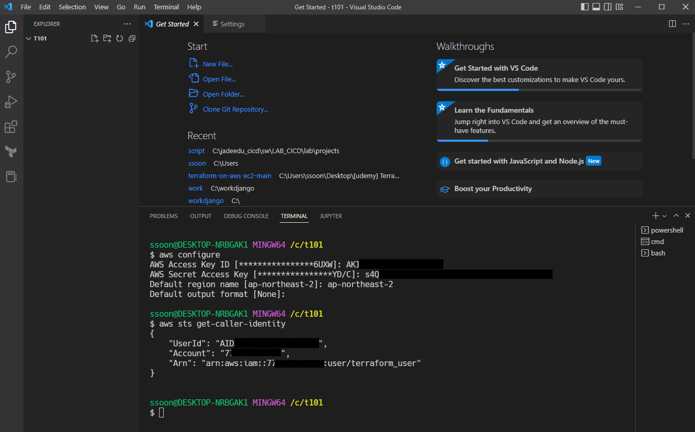The width and height of the screenshot is (695, 432).
Task: Open Learn the Fundamentals walkthrough
Action: [540, 122]
